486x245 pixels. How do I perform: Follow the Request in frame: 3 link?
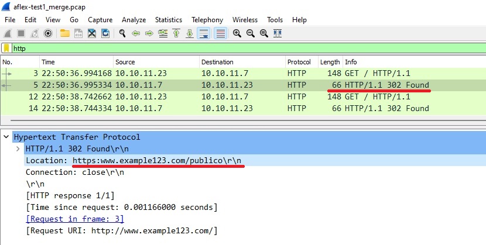[x=75, y=219]
